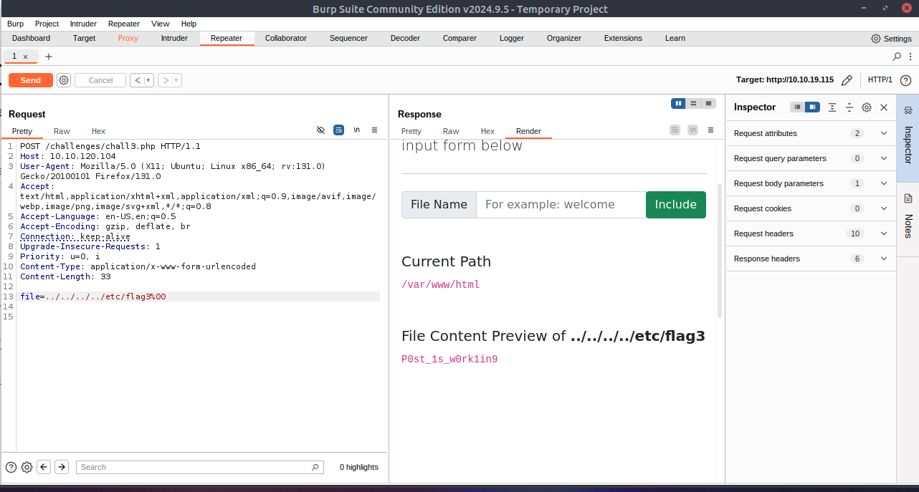The height and width of the screenshot is (492, 919).
Task: Switch response view to Raw
Action: (451, 131)
